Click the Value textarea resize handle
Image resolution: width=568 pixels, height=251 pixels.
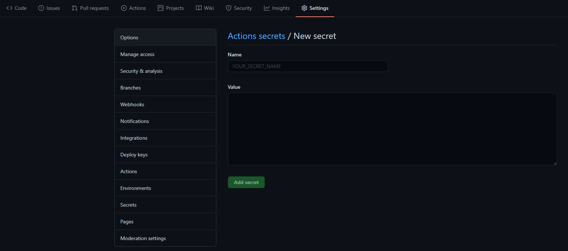555,163
